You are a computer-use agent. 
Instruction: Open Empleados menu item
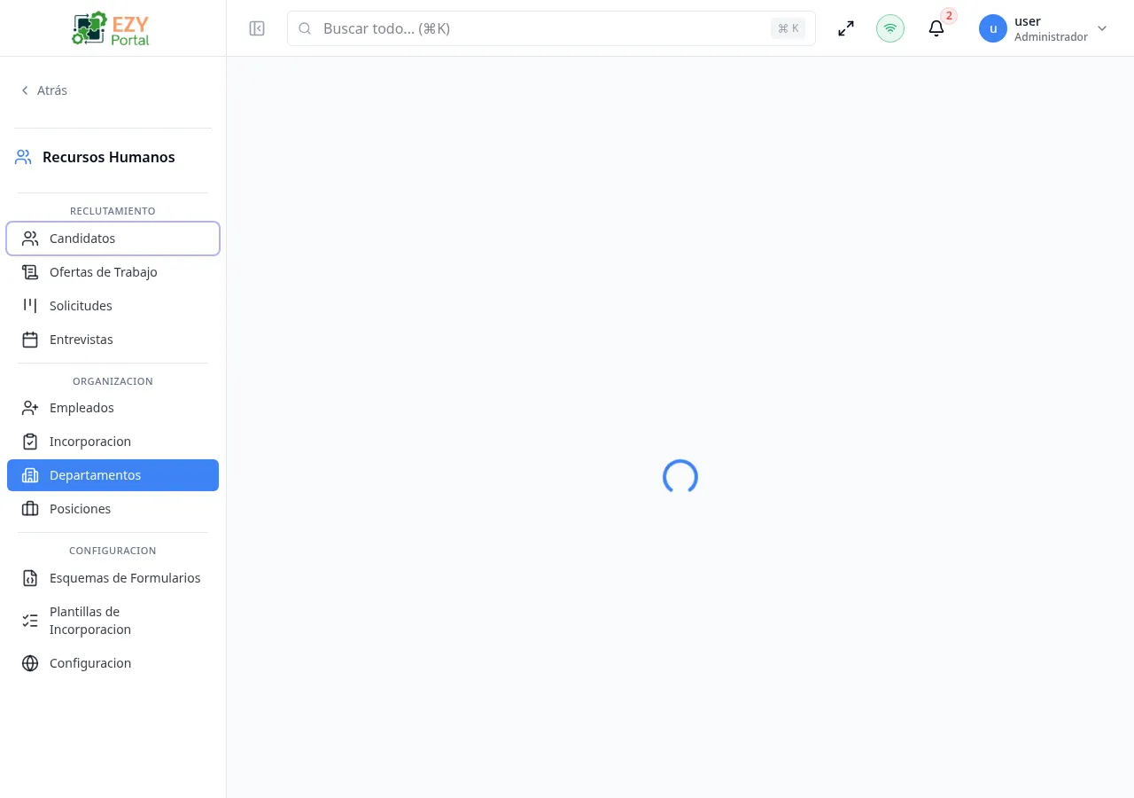[x=113, y=408]
